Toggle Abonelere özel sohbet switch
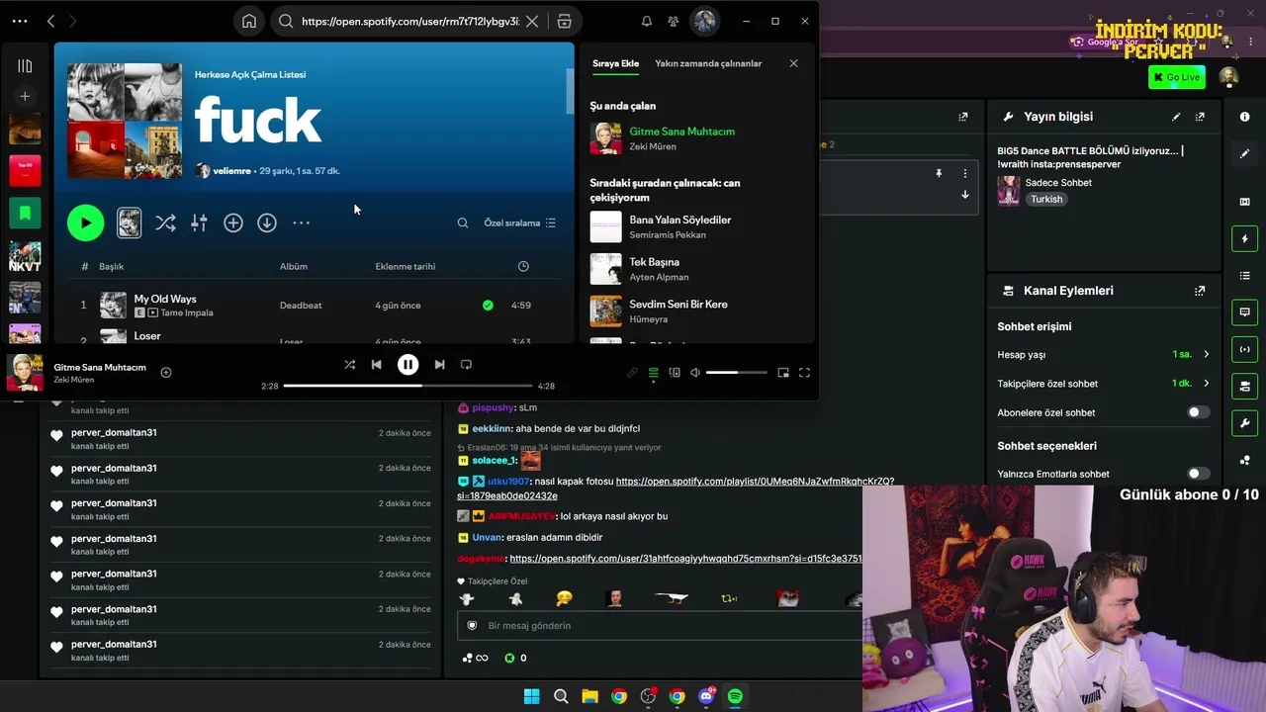 [1198, 412]
